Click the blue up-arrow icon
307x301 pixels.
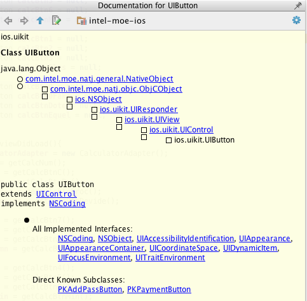40,20
